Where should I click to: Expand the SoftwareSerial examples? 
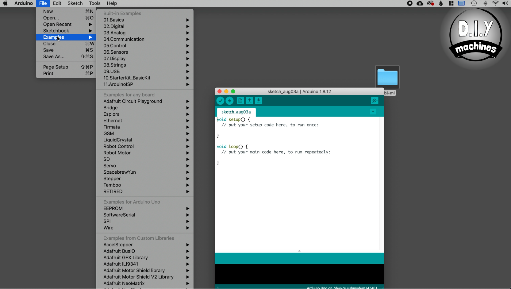145,215
